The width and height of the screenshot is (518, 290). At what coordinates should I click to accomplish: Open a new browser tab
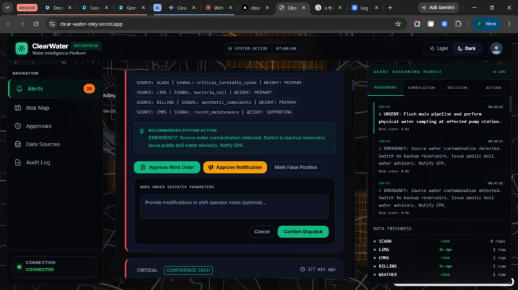click(390, 8)
